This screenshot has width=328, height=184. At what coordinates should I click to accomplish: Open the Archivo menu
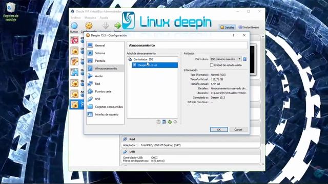pyautogui.click(x=76, y=18)
